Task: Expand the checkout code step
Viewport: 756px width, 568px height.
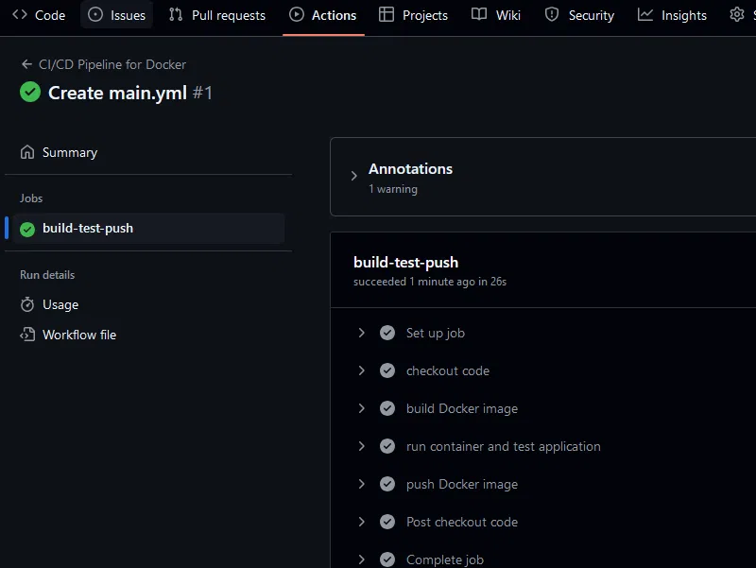Action: [362, 370]
